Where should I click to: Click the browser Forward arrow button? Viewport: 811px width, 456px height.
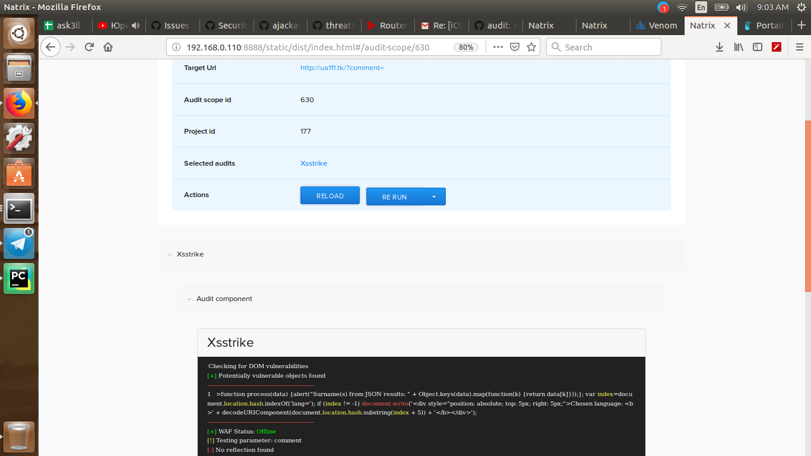coord(70,47)
